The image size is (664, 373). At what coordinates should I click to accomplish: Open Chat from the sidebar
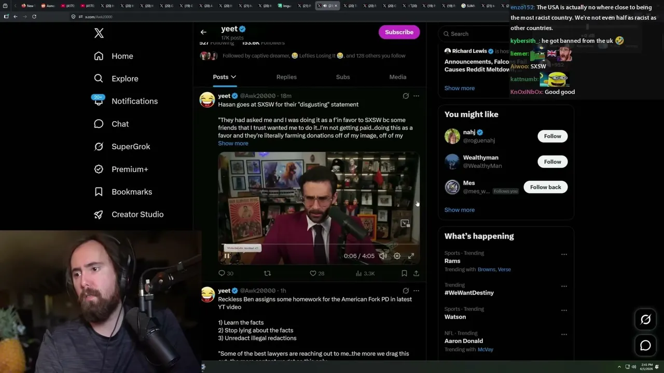(111, 124)
